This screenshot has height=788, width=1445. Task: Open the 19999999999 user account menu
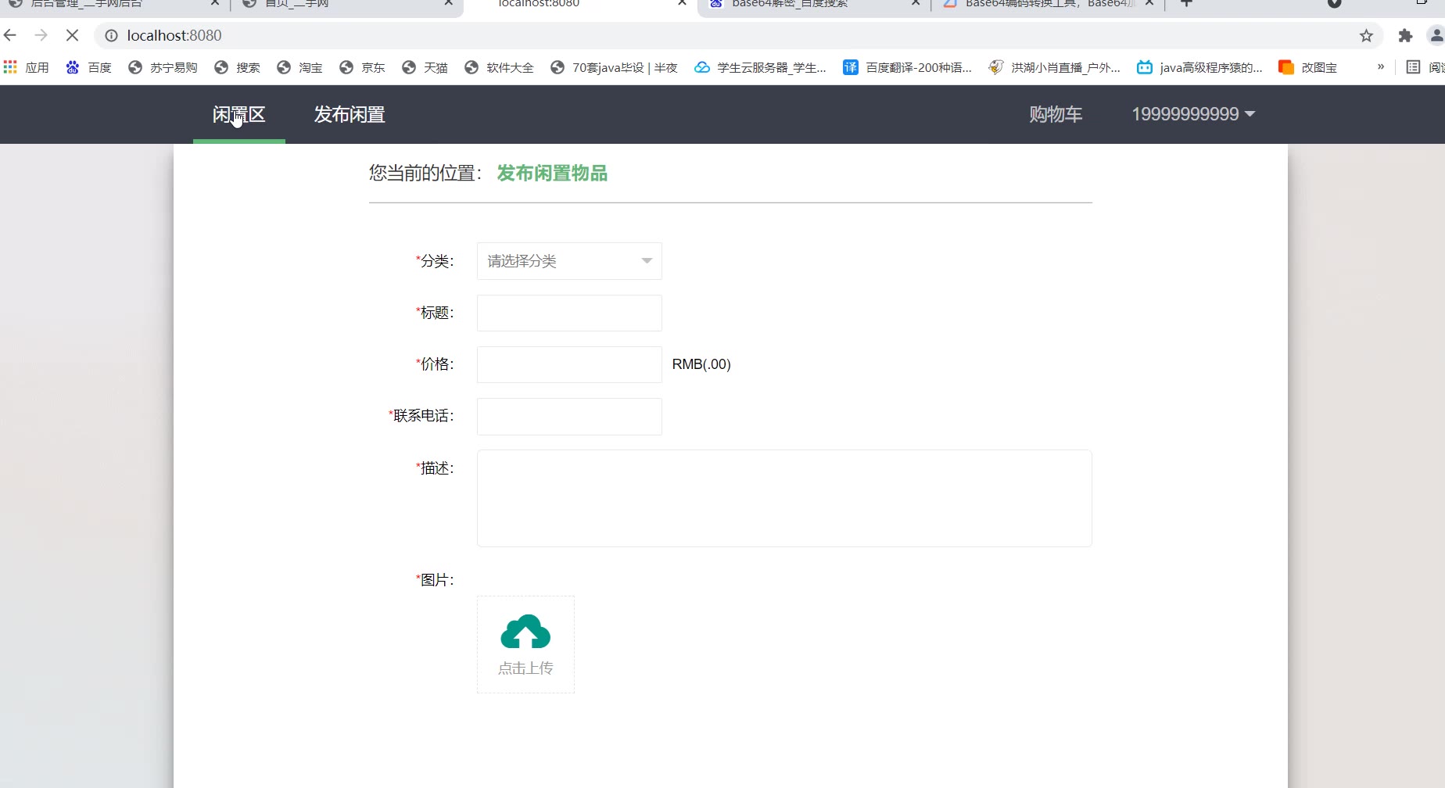[1193, 114]
